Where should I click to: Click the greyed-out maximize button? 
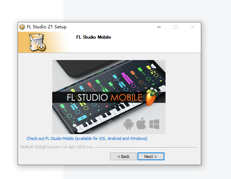pos(175,27)
